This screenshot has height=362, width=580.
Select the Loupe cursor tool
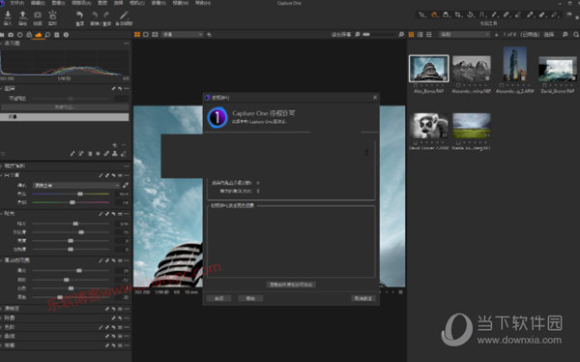pyautogui.click(x=446, y=15)
